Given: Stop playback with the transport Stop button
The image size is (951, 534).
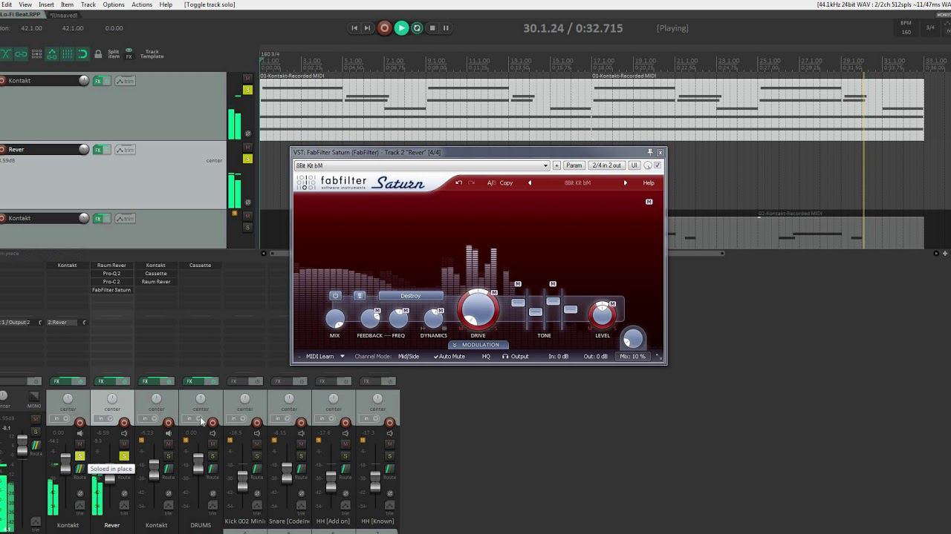Looking at the screenshot, I should coord(432,28).
